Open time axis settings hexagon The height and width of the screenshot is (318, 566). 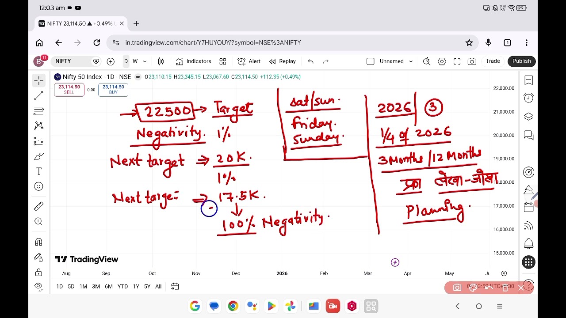click(504, 273)
